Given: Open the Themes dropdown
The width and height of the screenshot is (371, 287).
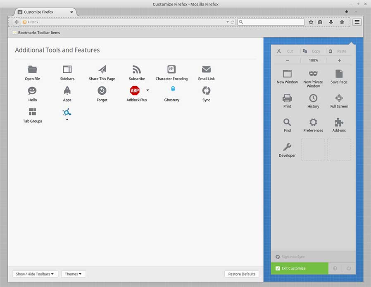Looking at the screenshot, I should click(74, 274).
